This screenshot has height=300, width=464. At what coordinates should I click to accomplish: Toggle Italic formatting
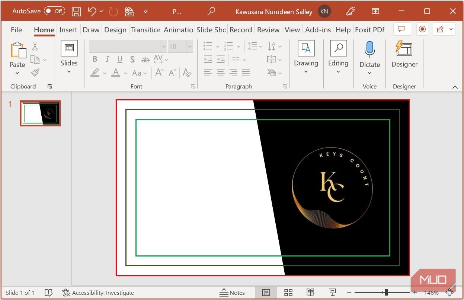tap(107, 59)
